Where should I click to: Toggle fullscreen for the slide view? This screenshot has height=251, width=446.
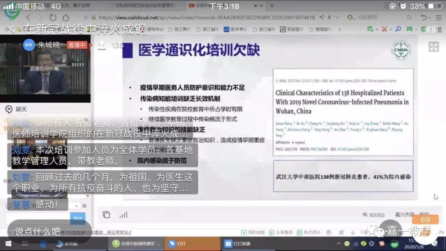click(434, 47)
